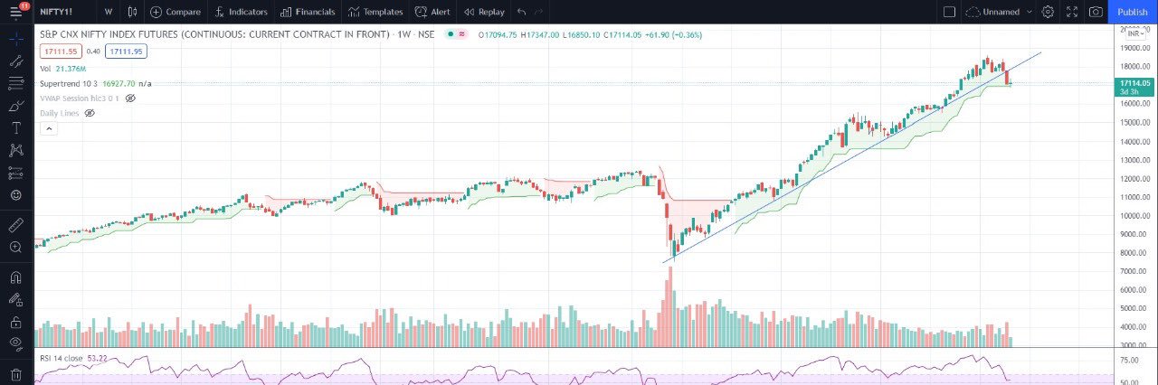Select the brush drawing tool
Screen dimensions: 1158x385
coord(16,106)
